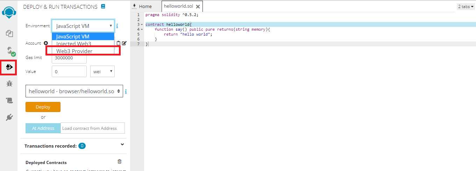Open the File explorers sidebar icon
The image size is (476, 171).
(9, 34)
